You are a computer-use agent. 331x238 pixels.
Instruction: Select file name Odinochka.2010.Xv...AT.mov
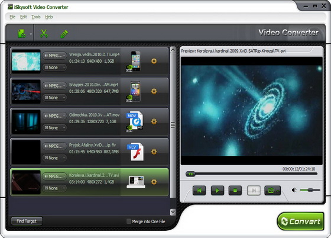tap(95, 115)
